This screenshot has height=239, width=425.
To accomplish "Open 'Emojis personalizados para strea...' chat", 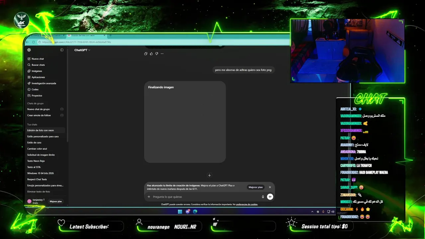I will pyautogui.click(x=46, y=186).
